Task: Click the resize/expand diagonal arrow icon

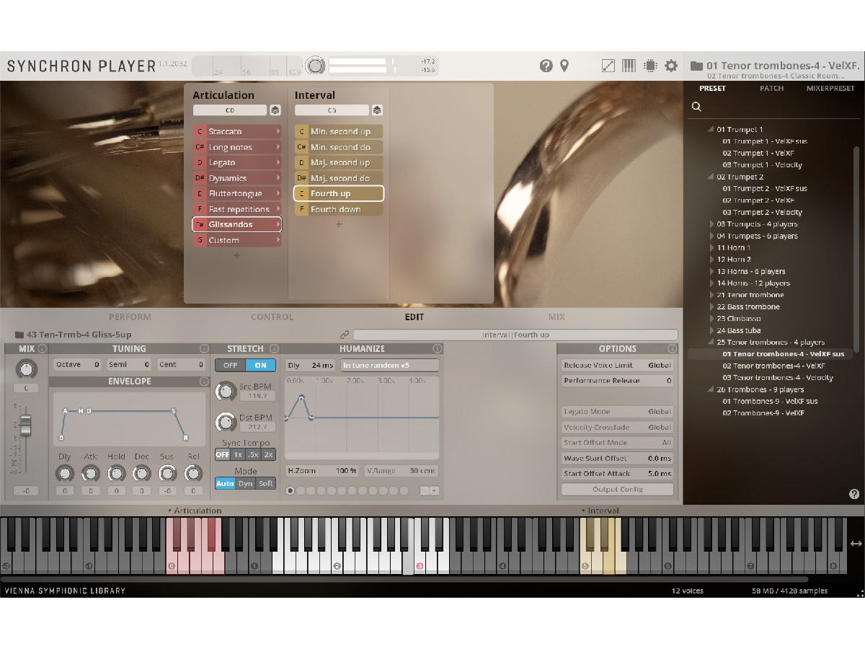Action: [x=608, y=65]
